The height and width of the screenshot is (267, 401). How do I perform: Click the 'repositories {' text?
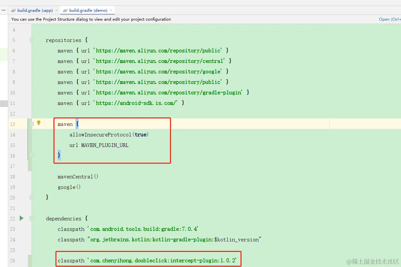(x=67, y=40)
